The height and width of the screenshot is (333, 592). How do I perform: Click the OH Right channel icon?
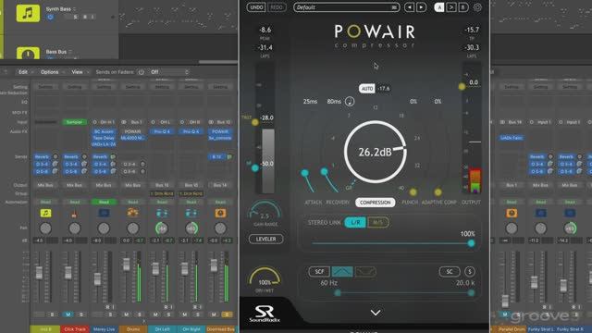pos(191,214)
